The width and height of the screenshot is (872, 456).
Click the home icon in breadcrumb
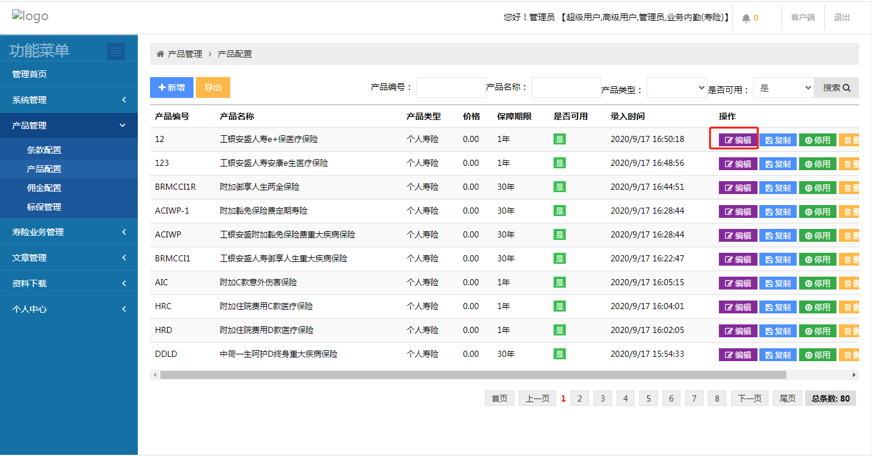[x=160, y=54]
